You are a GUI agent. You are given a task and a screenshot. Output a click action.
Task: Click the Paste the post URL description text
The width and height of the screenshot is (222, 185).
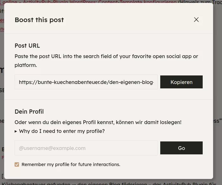click(x=106, y=57)
